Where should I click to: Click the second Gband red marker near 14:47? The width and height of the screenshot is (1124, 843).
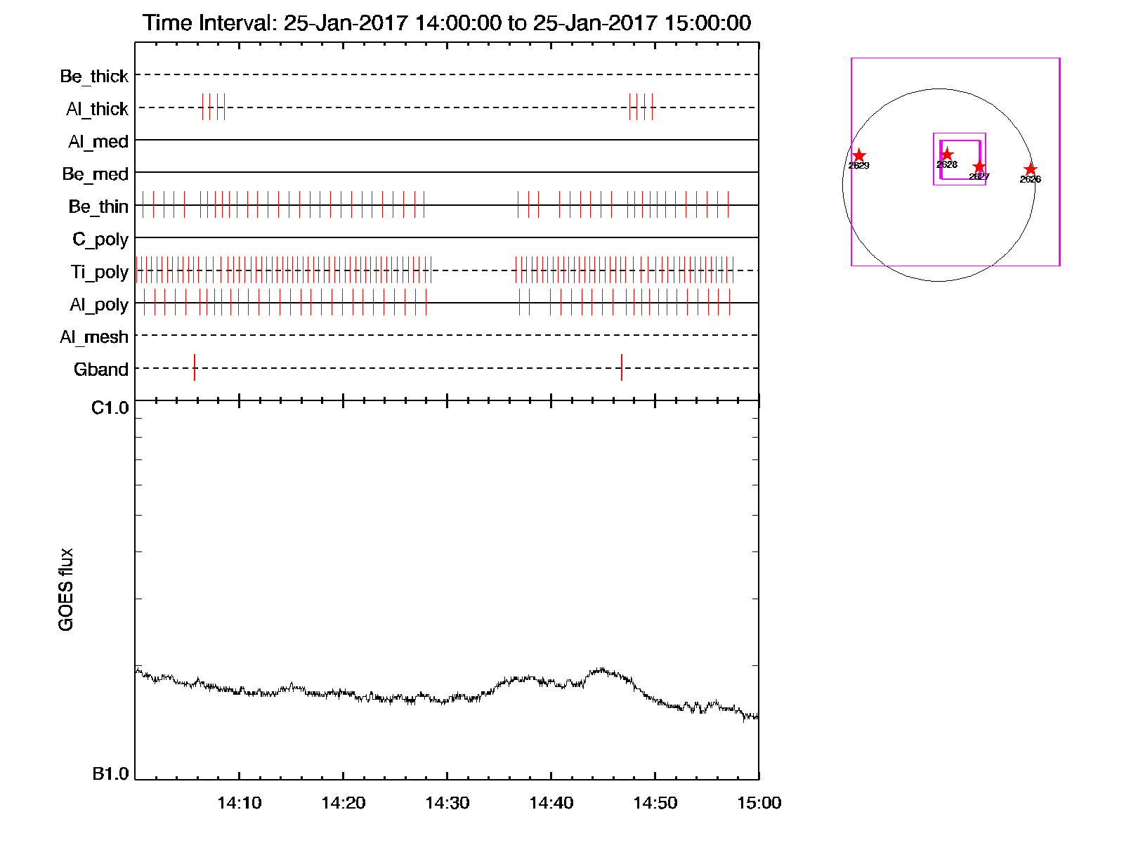(622, 367)
